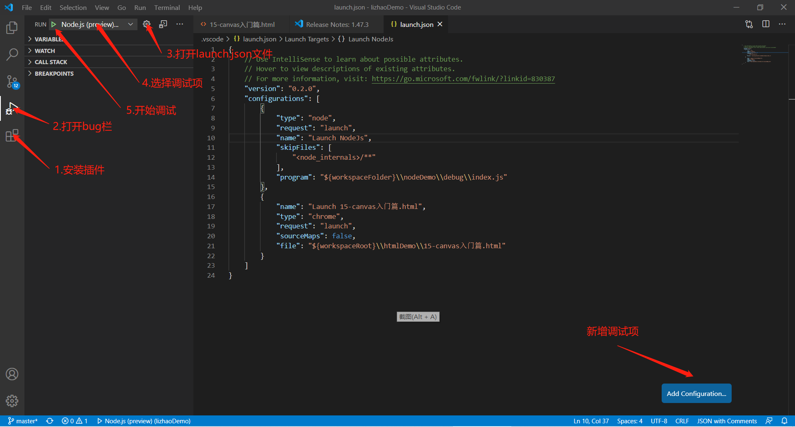Screen dimensions: 795x427
Task: Click the Start Debugging green play icon
Action: coord(54,24)
